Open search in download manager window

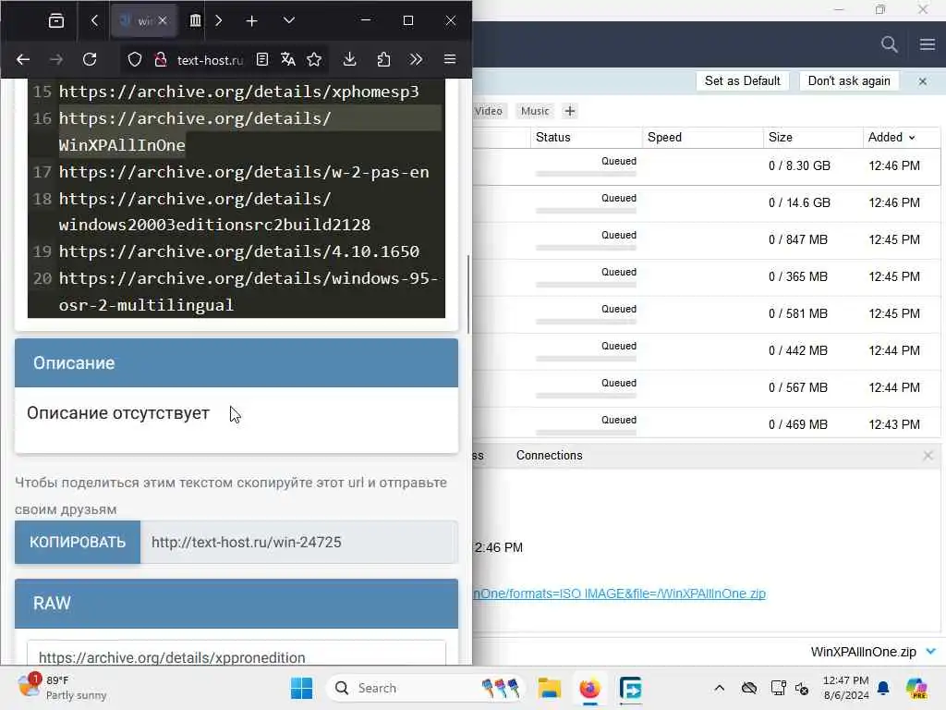(x=890, y=44)
